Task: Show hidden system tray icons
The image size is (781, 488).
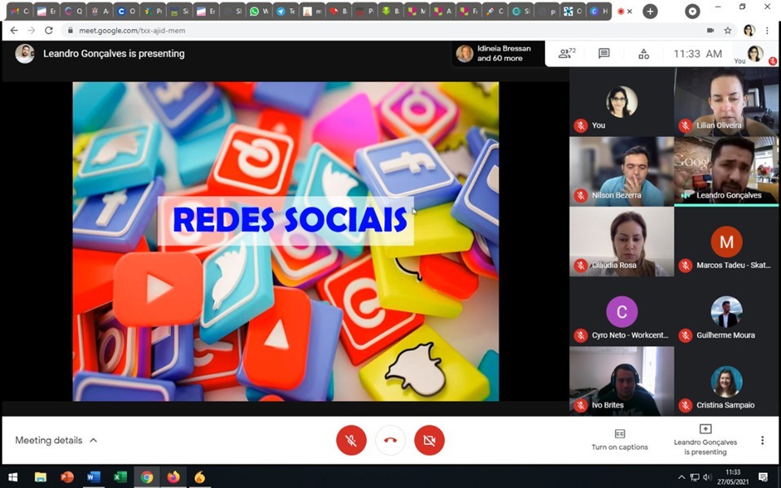Action: pyautogui.click(x=681, y=477)
